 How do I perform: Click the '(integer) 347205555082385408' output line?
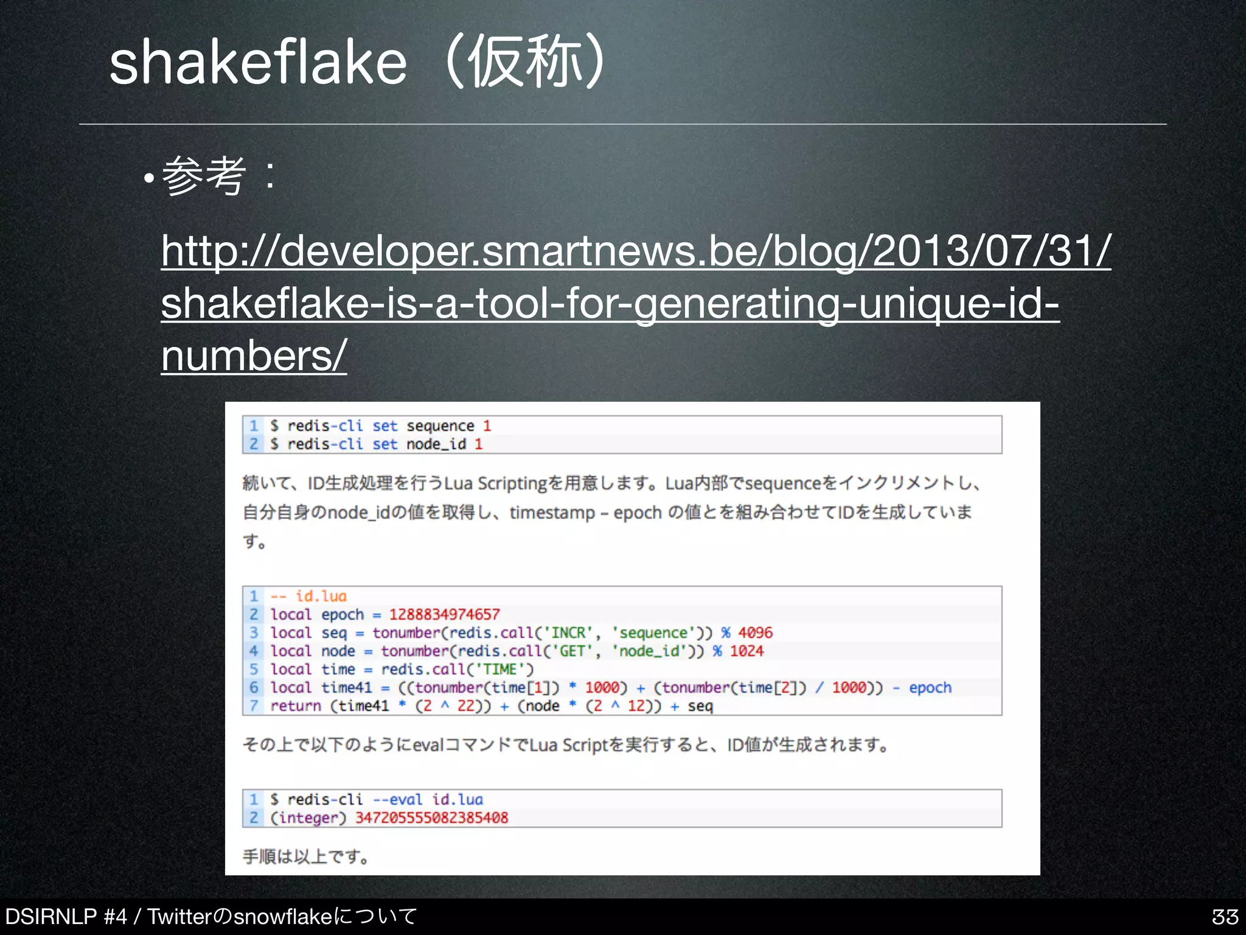click(x=389, y=818)
